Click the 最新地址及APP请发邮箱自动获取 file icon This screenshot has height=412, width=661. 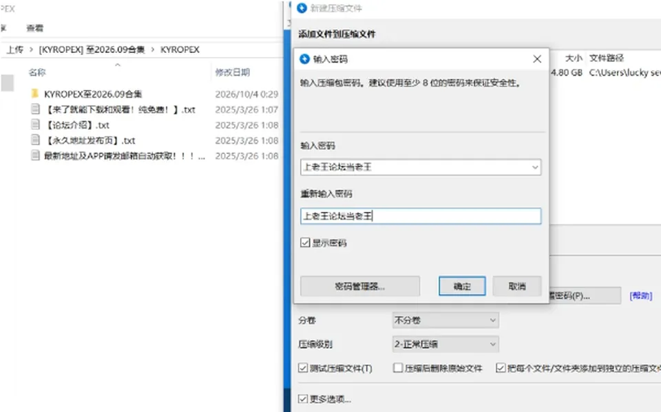click(35, 155)
